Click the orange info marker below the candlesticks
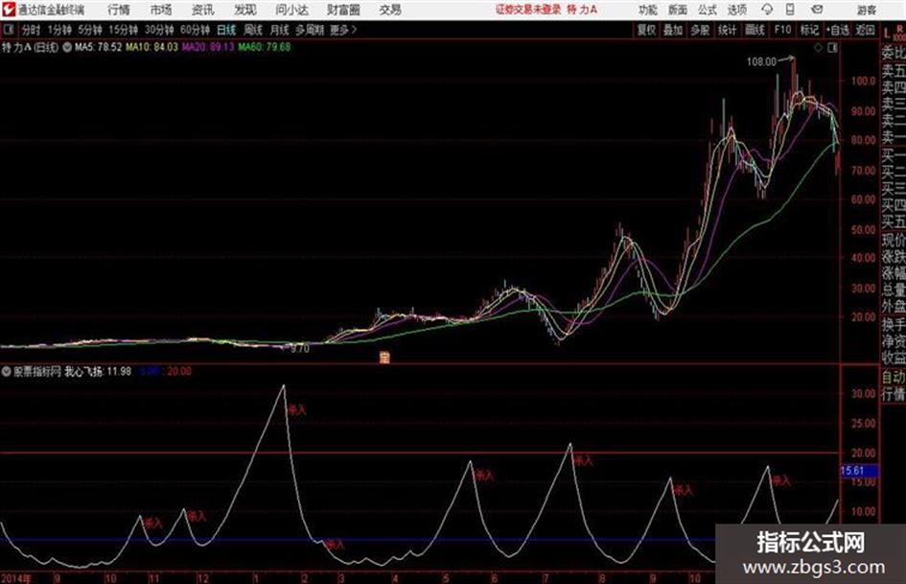The width and height of the screenshot is (906, 584). pos(384,357)
